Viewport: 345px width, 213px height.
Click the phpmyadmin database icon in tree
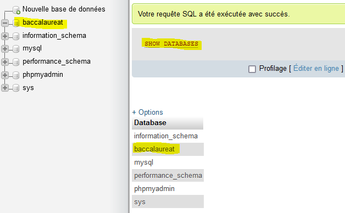coord(16,75)
